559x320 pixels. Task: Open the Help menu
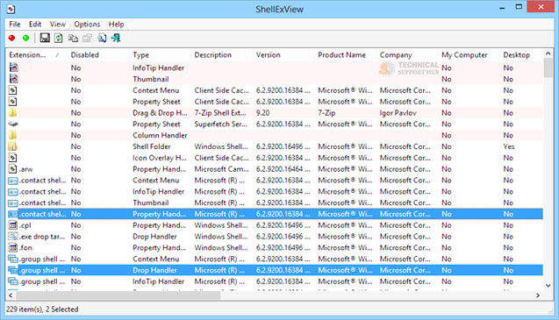[116, 25]
